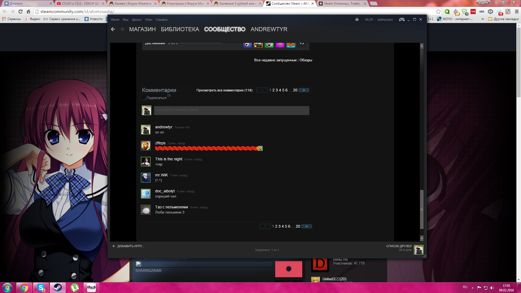Open friends list avatar in Steam footer
Screen dimensions: 521x293
pyautogui.click(x=418, y=250)
